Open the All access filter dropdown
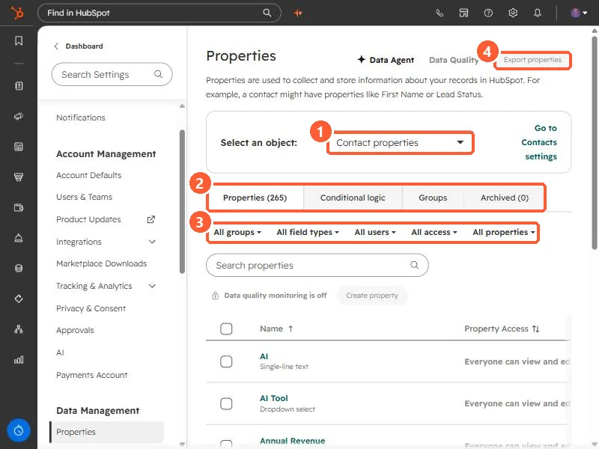 coord(434,232)
